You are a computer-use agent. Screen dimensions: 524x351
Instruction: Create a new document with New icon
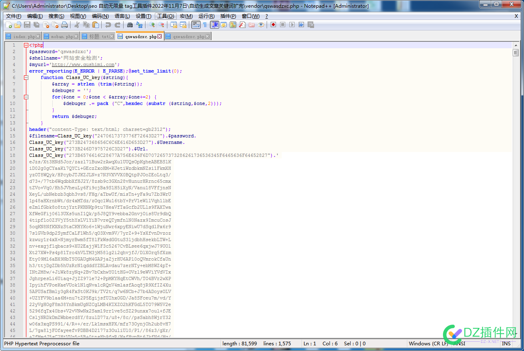9,25
